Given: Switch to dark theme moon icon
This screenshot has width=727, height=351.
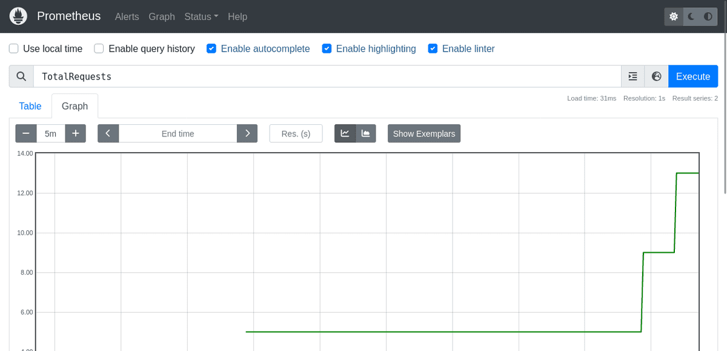Looking at the screenshot, I should (x=691, y=17).
